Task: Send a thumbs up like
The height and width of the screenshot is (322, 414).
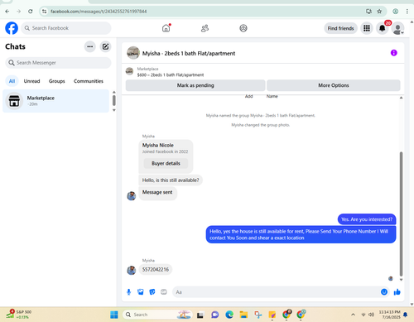Action: [397, 292]
